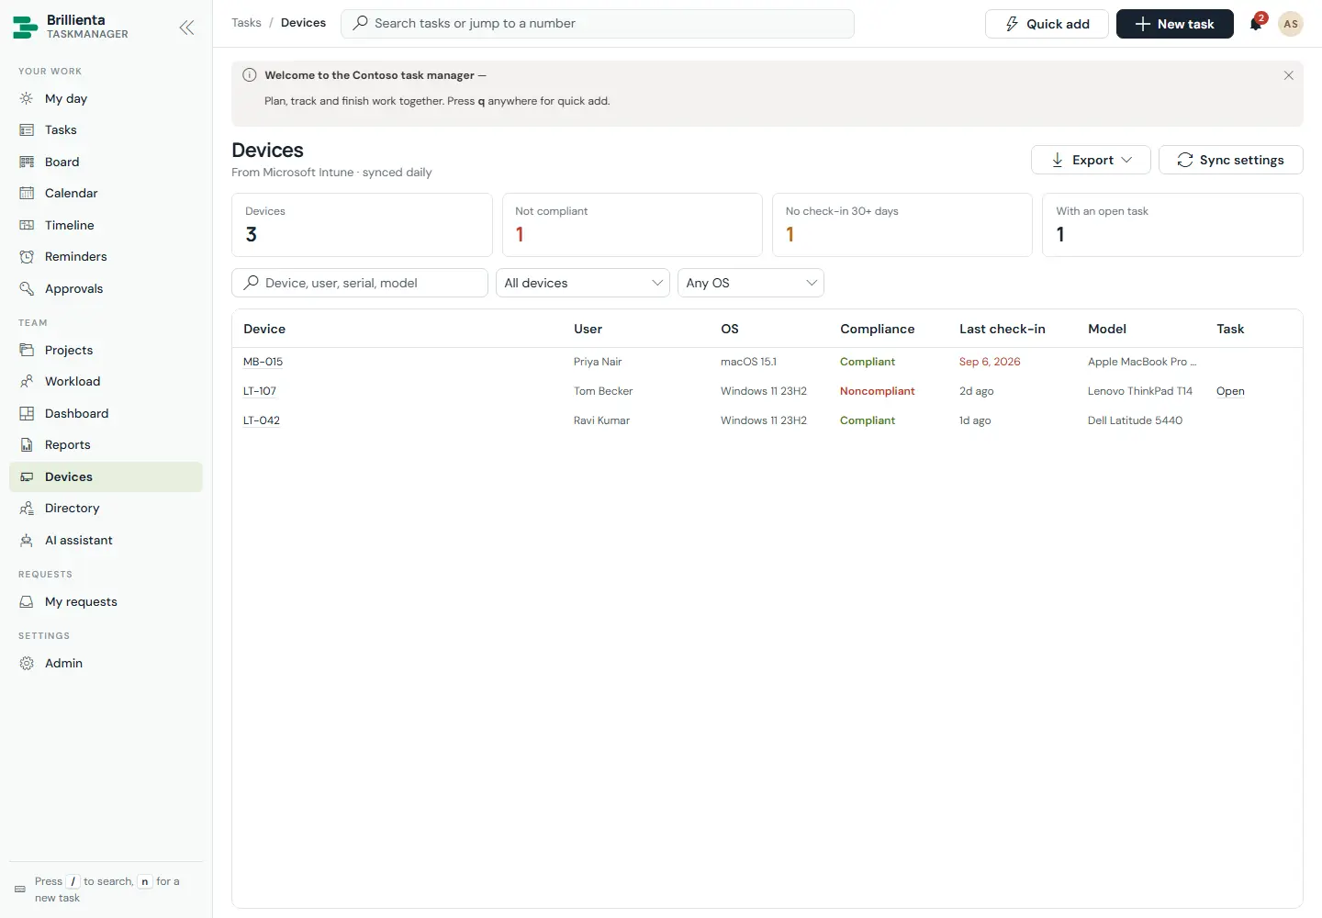Open Sync settings
1322x918 pixels.
point(1231,160)
